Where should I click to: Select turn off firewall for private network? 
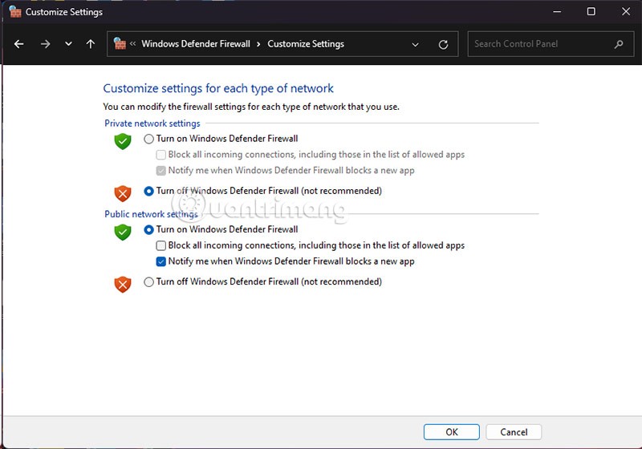pyautogui.click(x=148, y=191)
